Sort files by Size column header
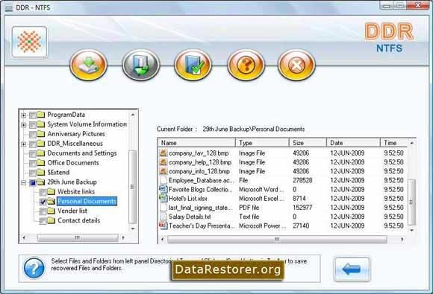 coord(308,143)
